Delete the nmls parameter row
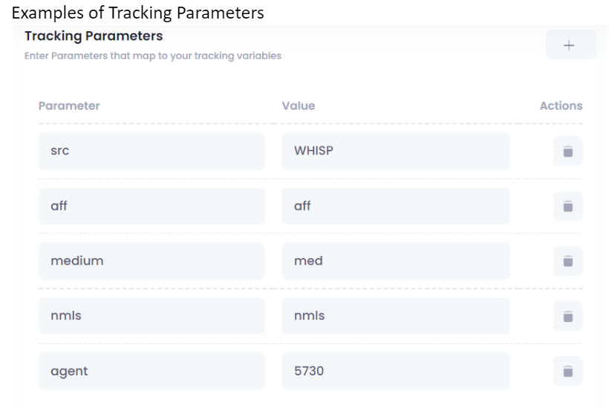 point(568,316)
